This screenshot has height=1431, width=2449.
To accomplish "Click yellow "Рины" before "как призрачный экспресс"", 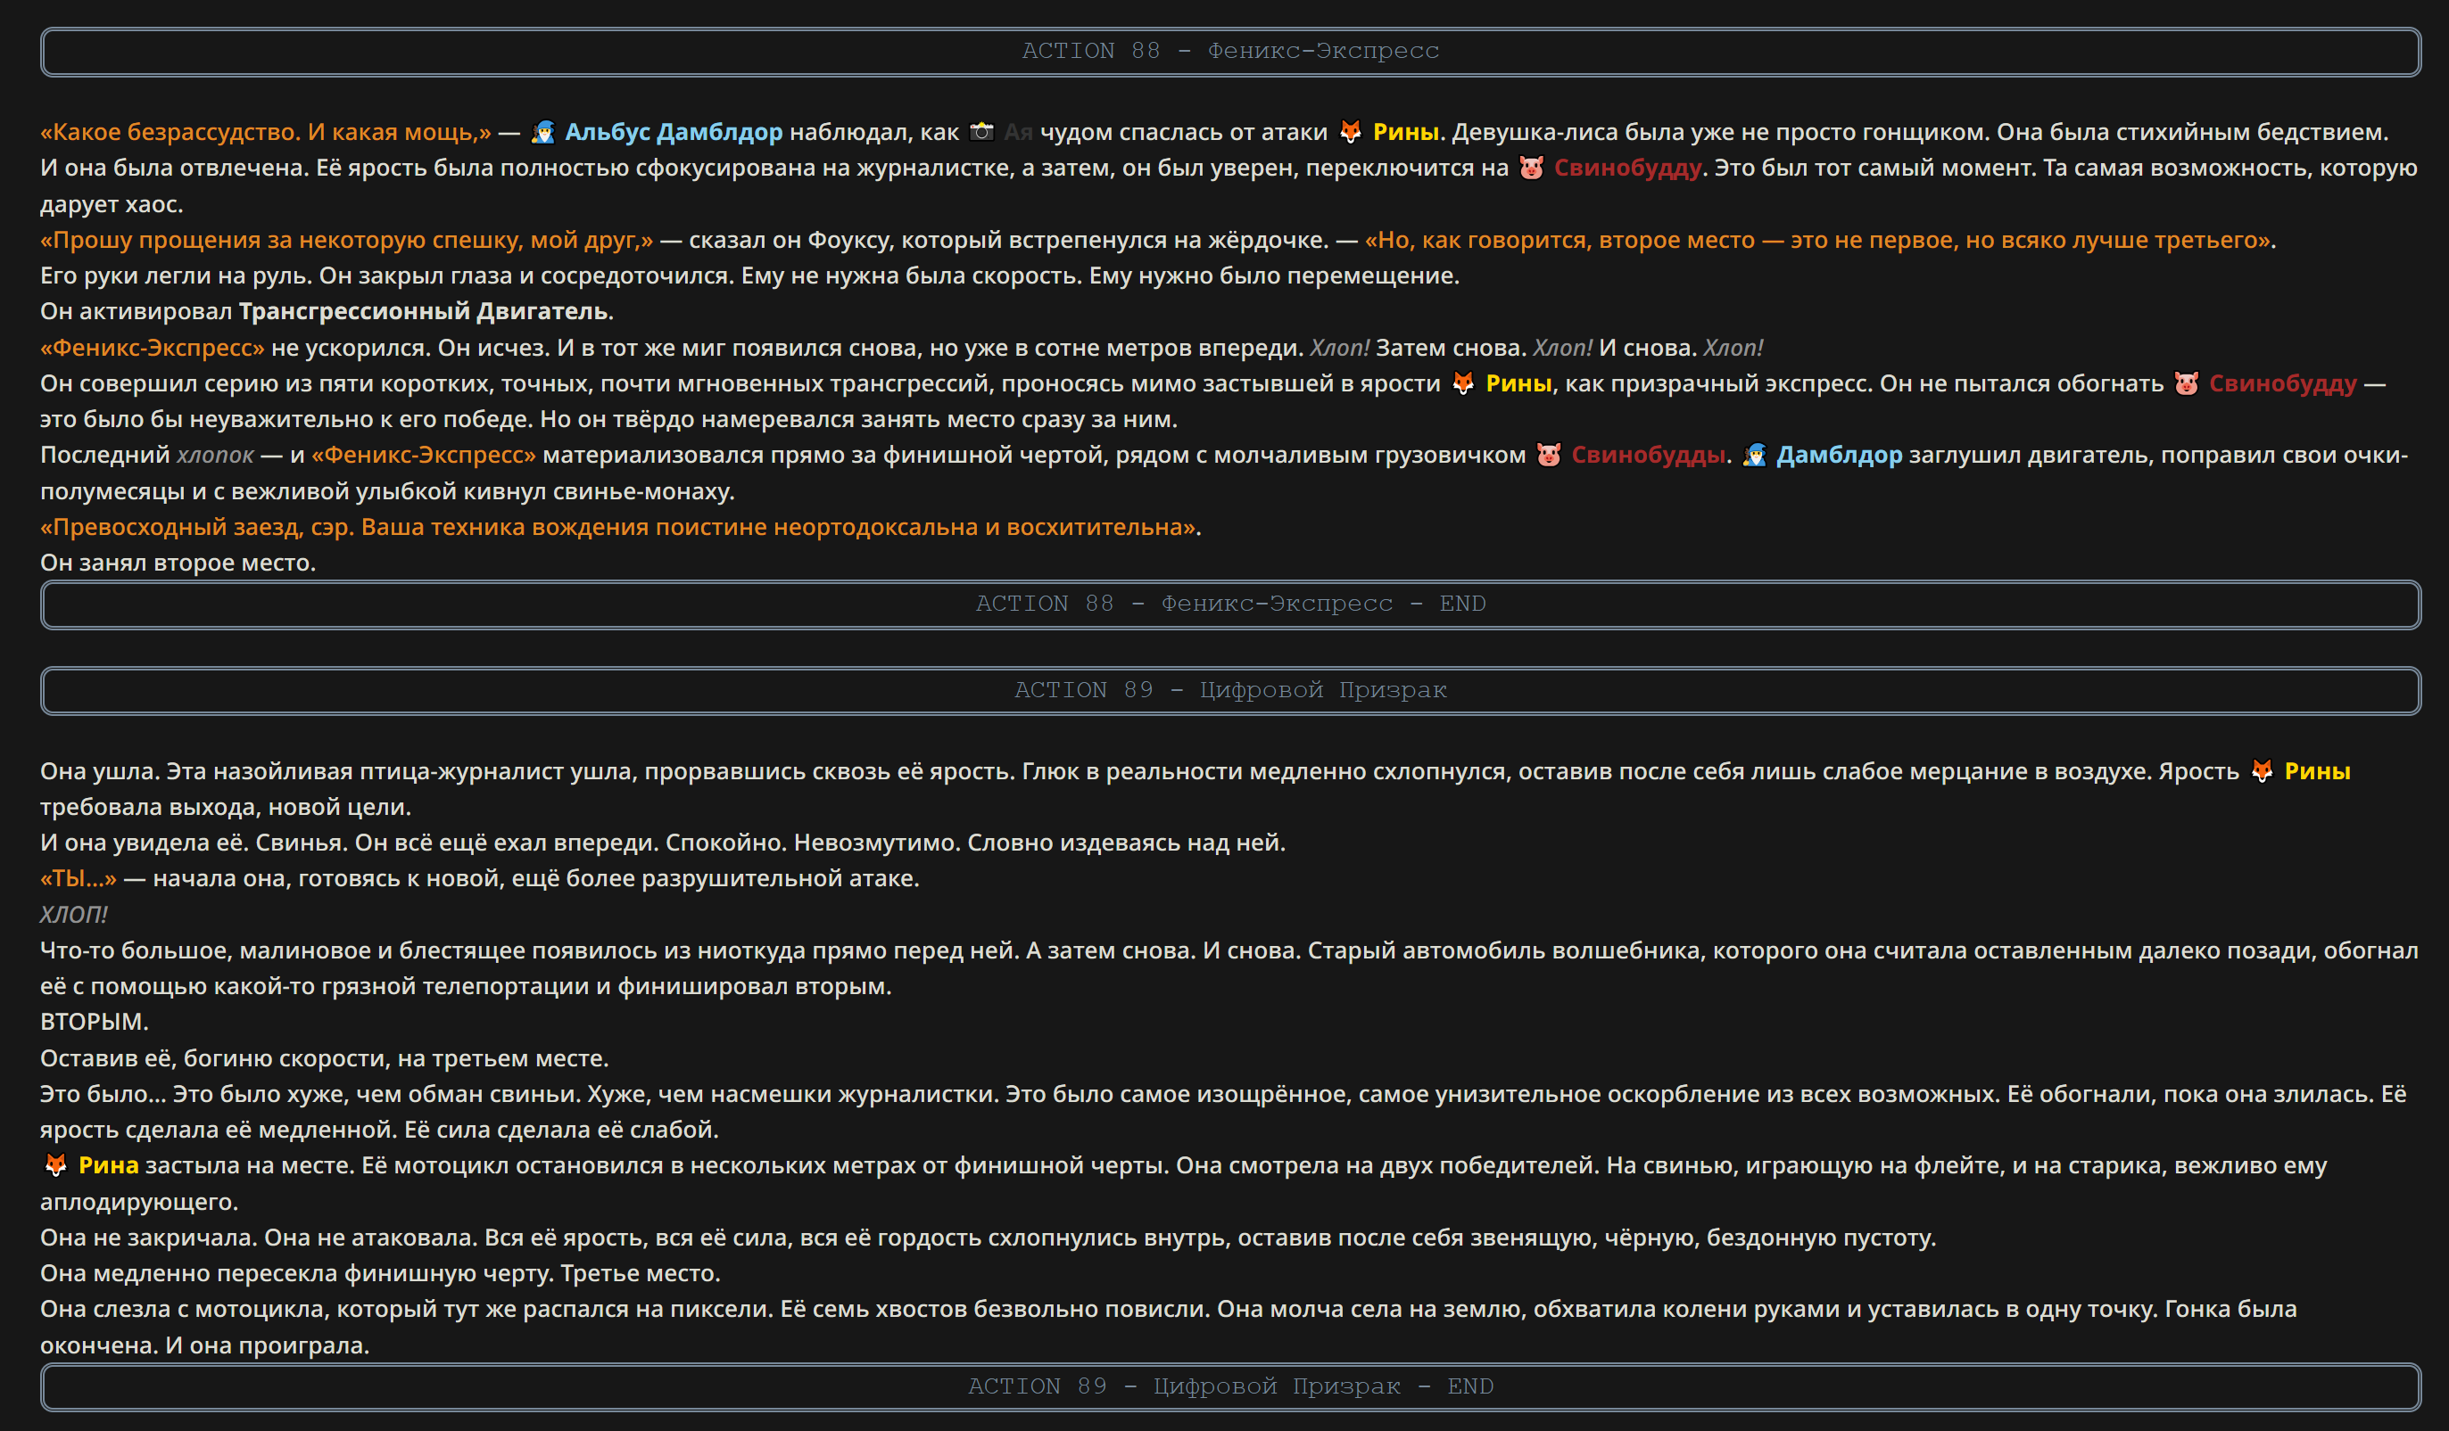I will (x=1518, y=383).
